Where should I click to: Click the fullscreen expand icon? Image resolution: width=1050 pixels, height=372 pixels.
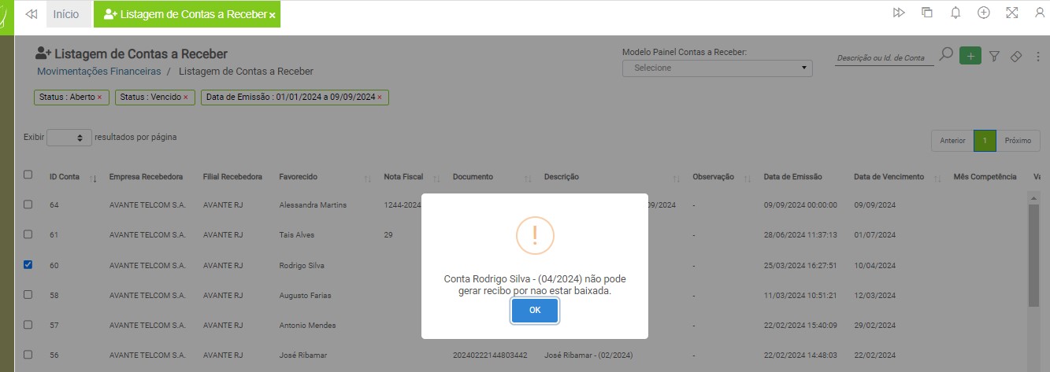(x=1012, y=13)
